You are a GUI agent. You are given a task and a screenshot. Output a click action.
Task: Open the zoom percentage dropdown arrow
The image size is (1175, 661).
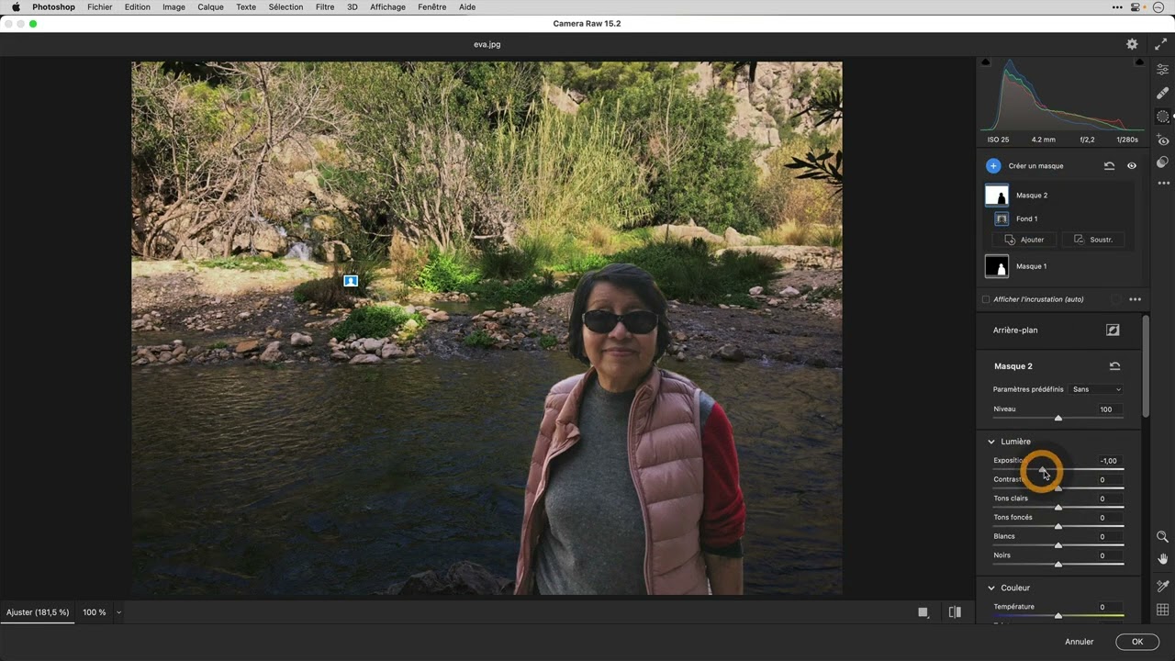click(x=118, y=612)
